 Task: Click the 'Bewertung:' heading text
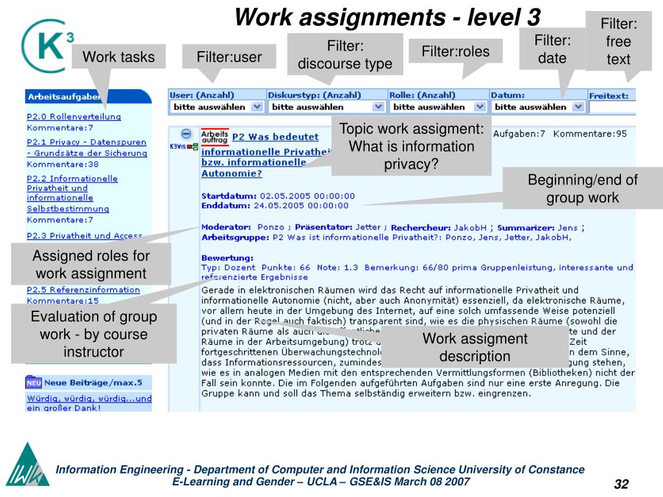(x=227, y=258)
